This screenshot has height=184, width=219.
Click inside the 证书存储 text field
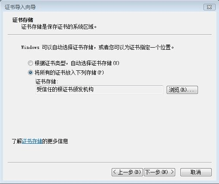click(99, 90)
